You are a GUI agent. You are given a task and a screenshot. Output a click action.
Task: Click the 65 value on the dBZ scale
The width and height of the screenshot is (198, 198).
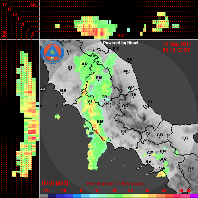[x=189, y=190]
